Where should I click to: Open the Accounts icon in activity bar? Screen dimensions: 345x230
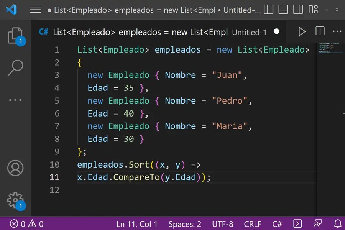point(15,168)
